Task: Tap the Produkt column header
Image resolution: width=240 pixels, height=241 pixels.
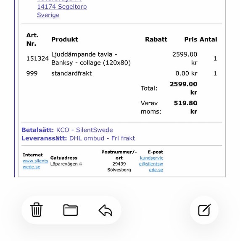Action: point(65,39)
